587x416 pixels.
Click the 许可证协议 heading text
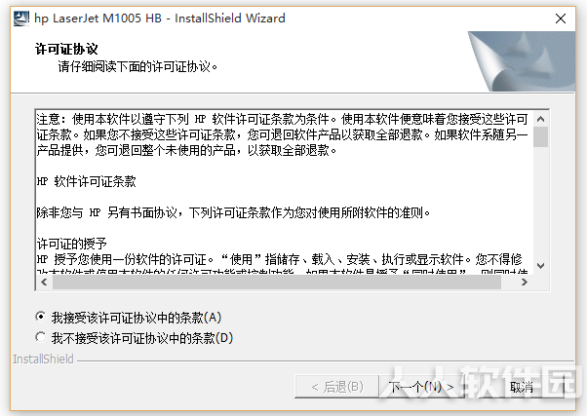[66, 49]
